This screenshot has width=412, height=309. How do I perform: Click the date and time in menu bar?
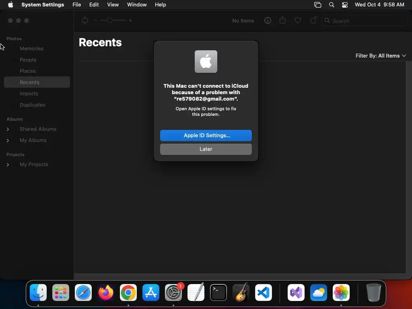[x=379, y=5]
